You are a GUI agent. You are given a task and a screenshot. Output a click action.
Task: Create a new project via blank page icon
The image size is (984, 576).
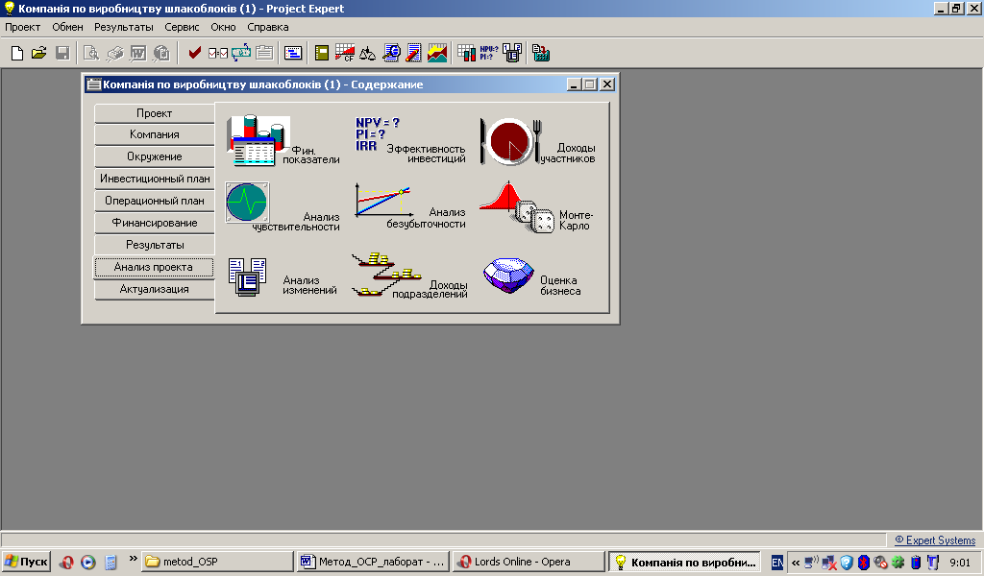[17, 53]
